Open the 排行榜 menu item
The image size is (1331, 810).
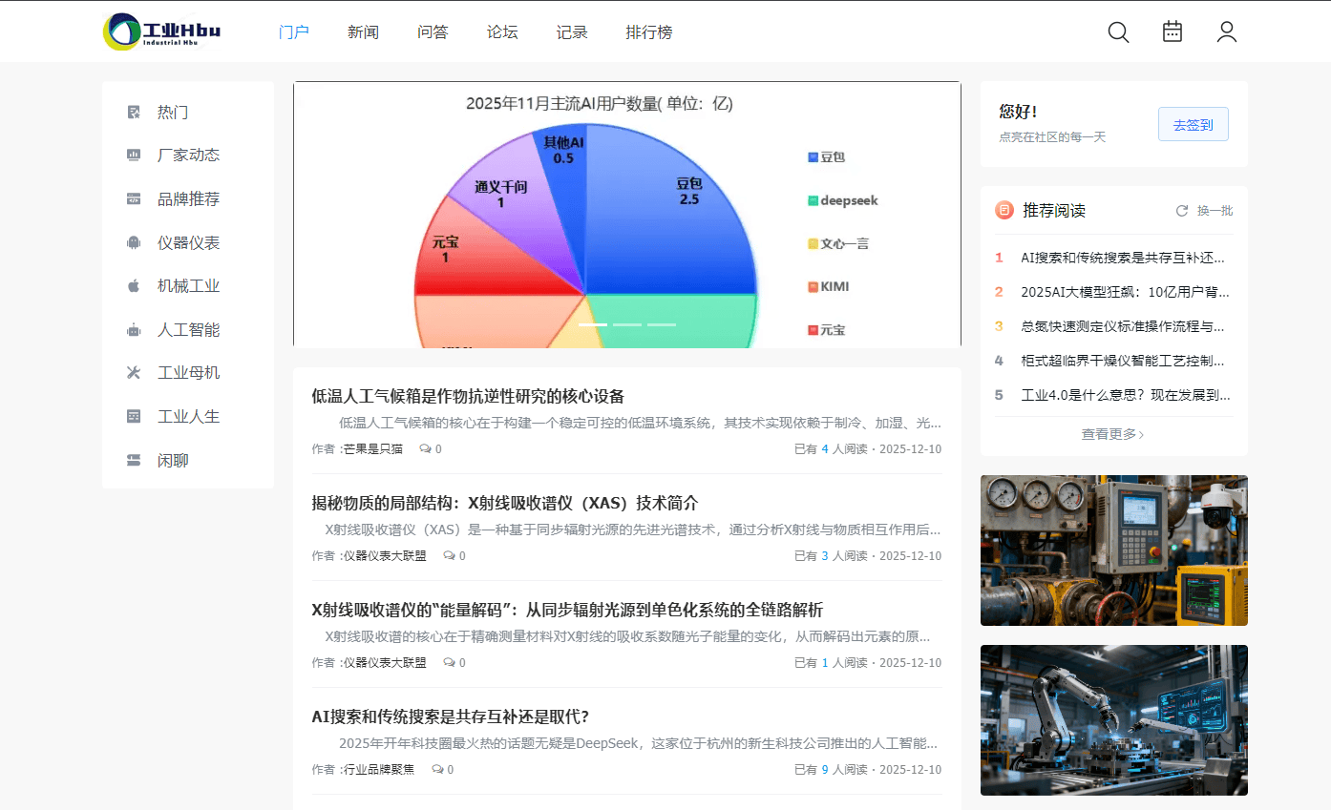pyautogui.click(x=649, y=32)
